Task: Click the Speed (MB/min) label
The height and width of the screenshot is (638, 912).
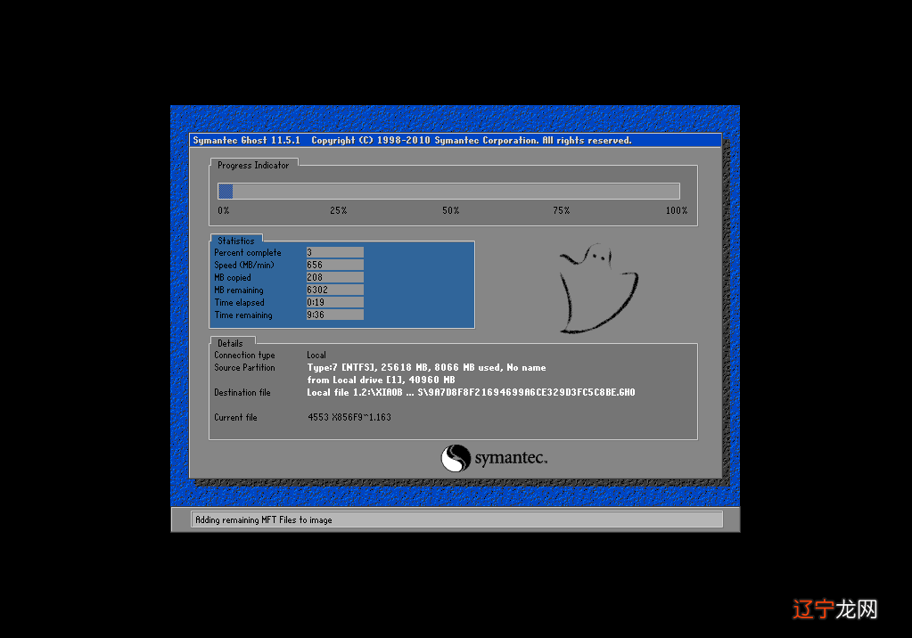Action: pyautogui.click(x=244, y=266)
